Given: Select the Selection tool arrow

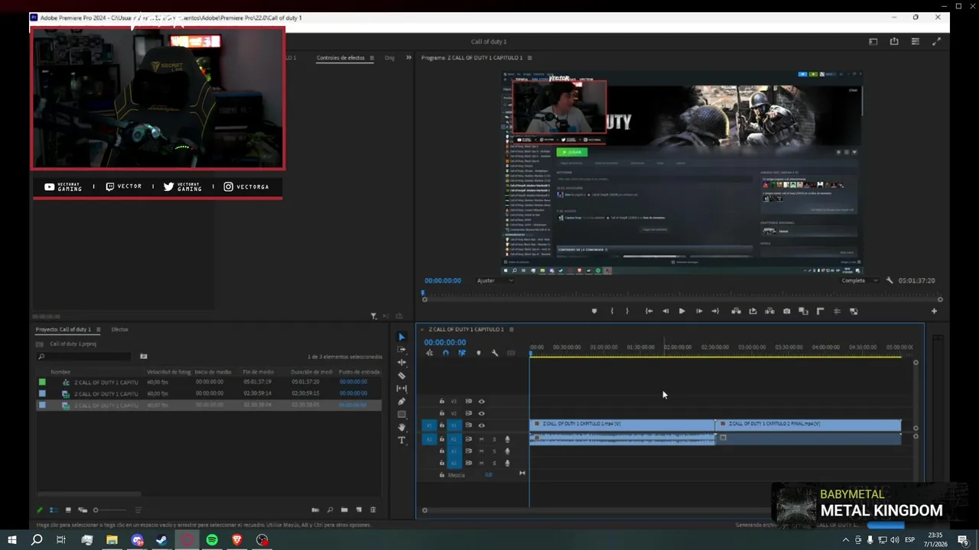Looking at the screenshot, I should 402,337.
